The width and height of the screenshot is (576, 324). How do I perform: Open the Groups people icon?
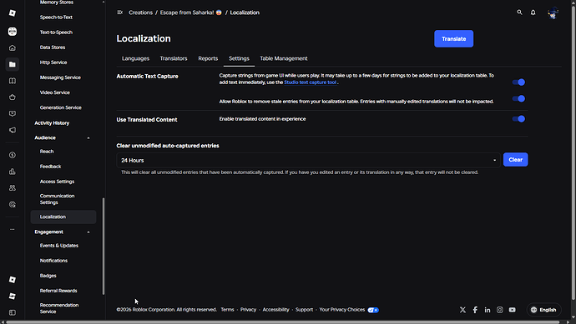13,187
